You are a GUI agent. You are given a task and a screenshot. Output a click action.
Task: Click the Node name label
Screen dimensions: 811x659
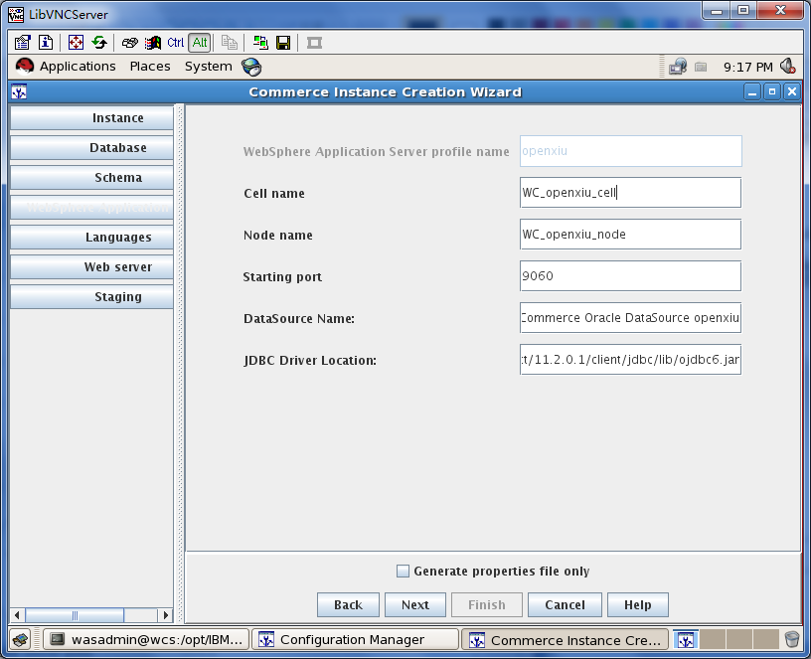click(277, 236)
